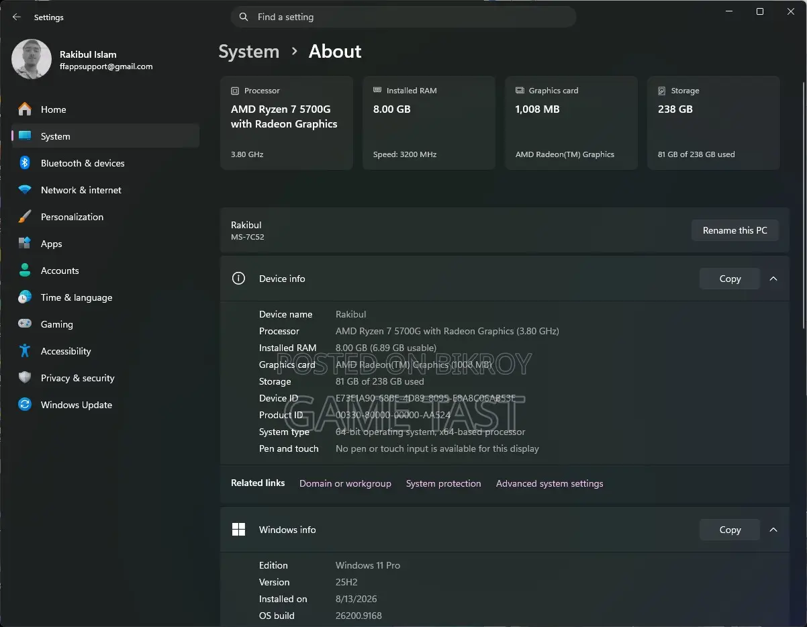Click the Device info circle icon
The height and width of the screenshot is (627, 807).
tap(238, 279)
